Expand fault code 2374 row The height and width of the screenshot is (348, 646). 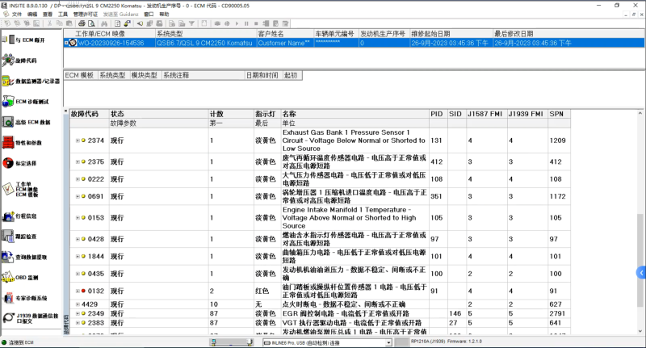coord(78,140)
